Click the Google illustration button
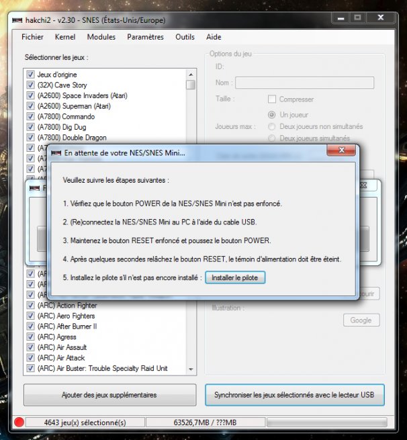Viewport: 407px width, 440px height. point(361,320)
